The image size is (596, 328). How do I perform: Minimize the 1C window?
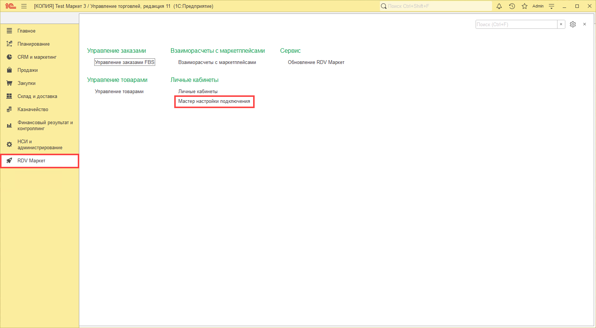click(x=564, y=6)
